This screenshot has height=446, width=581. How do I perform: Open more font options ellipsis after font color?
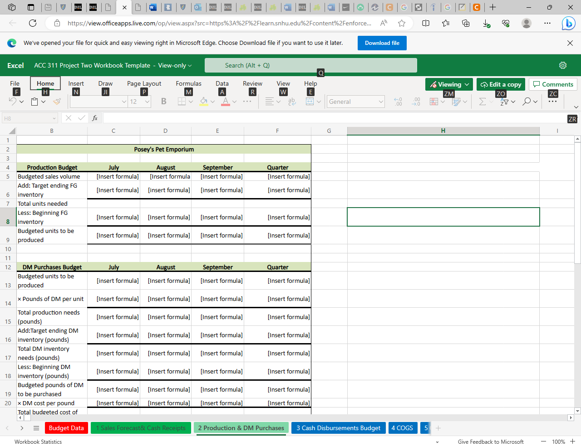pos(247,102)
